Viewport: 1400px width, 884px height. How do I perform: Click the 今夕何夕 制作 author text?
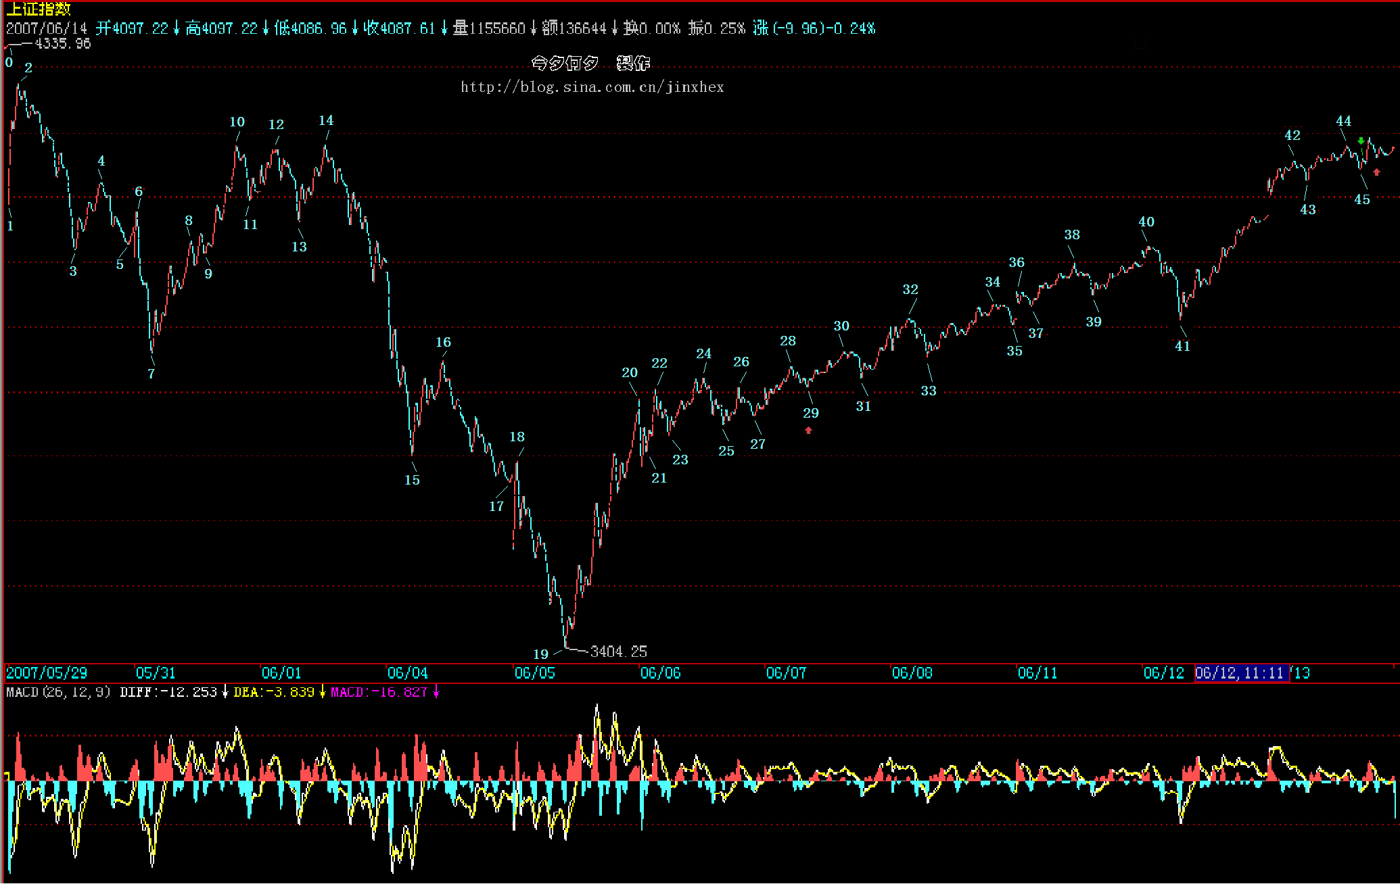click(x=590, y=64)
